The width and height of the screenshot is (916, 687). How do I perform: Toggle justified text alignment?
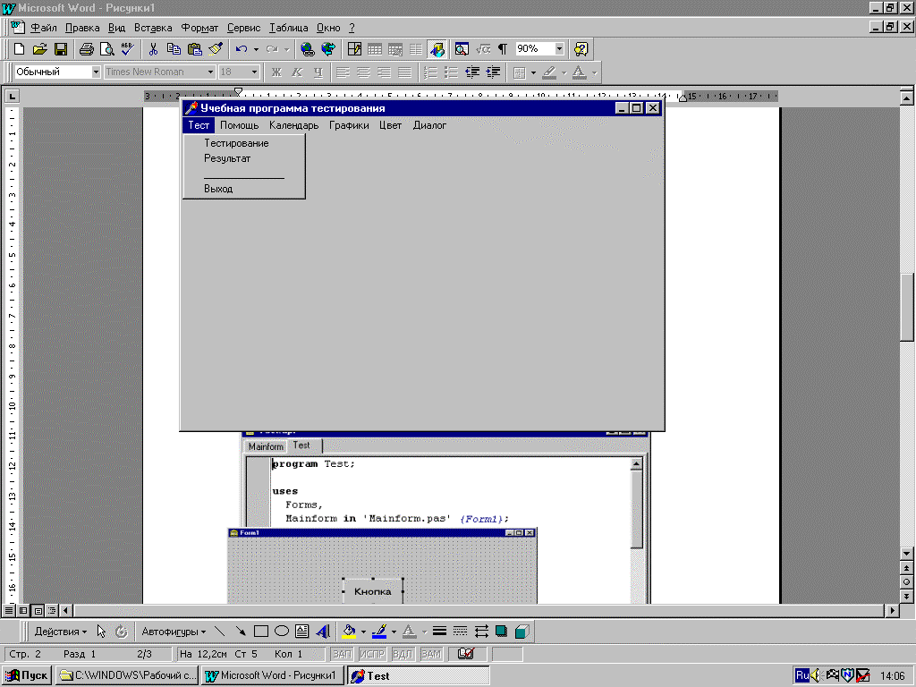[404, 72]
